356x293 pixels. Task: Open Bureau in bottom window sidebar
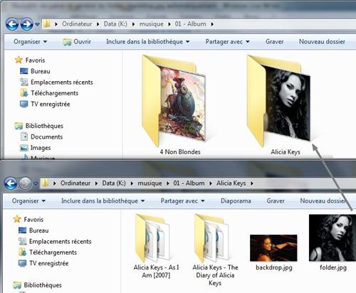[x=33, y=230]
